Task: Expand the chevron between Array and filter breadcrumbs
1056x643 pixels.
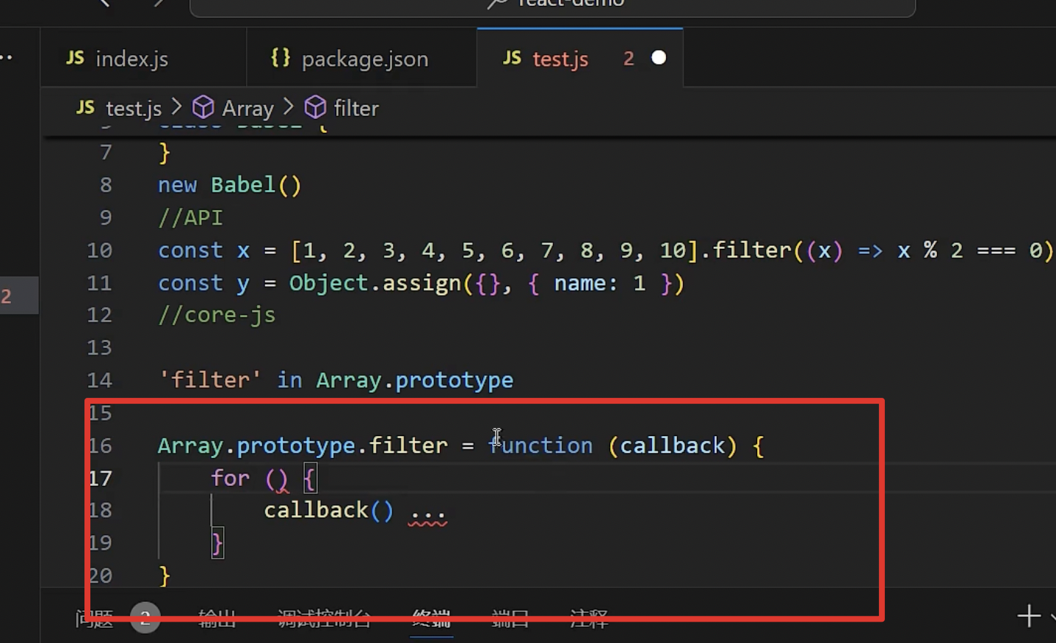Action: (x=288, y=107)
